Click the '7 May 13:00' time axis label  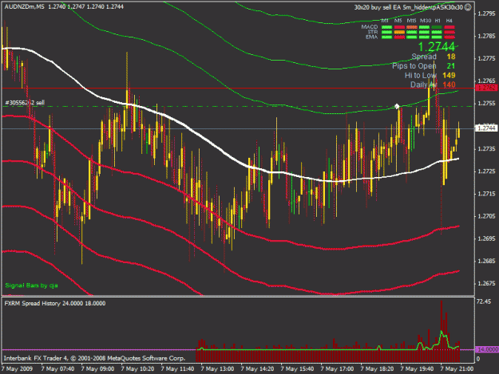point(217,369)
